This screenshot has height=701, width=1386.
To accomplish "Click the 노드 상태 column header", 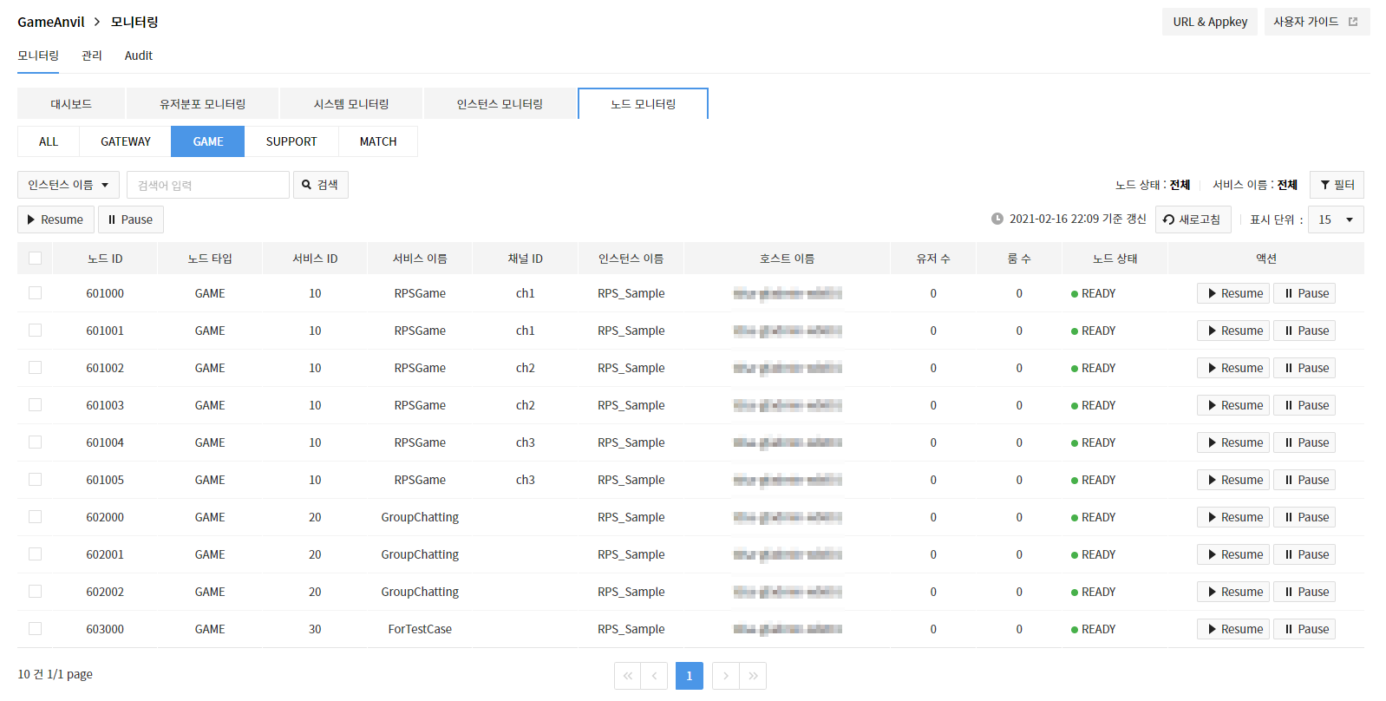I will point(1115,259).
